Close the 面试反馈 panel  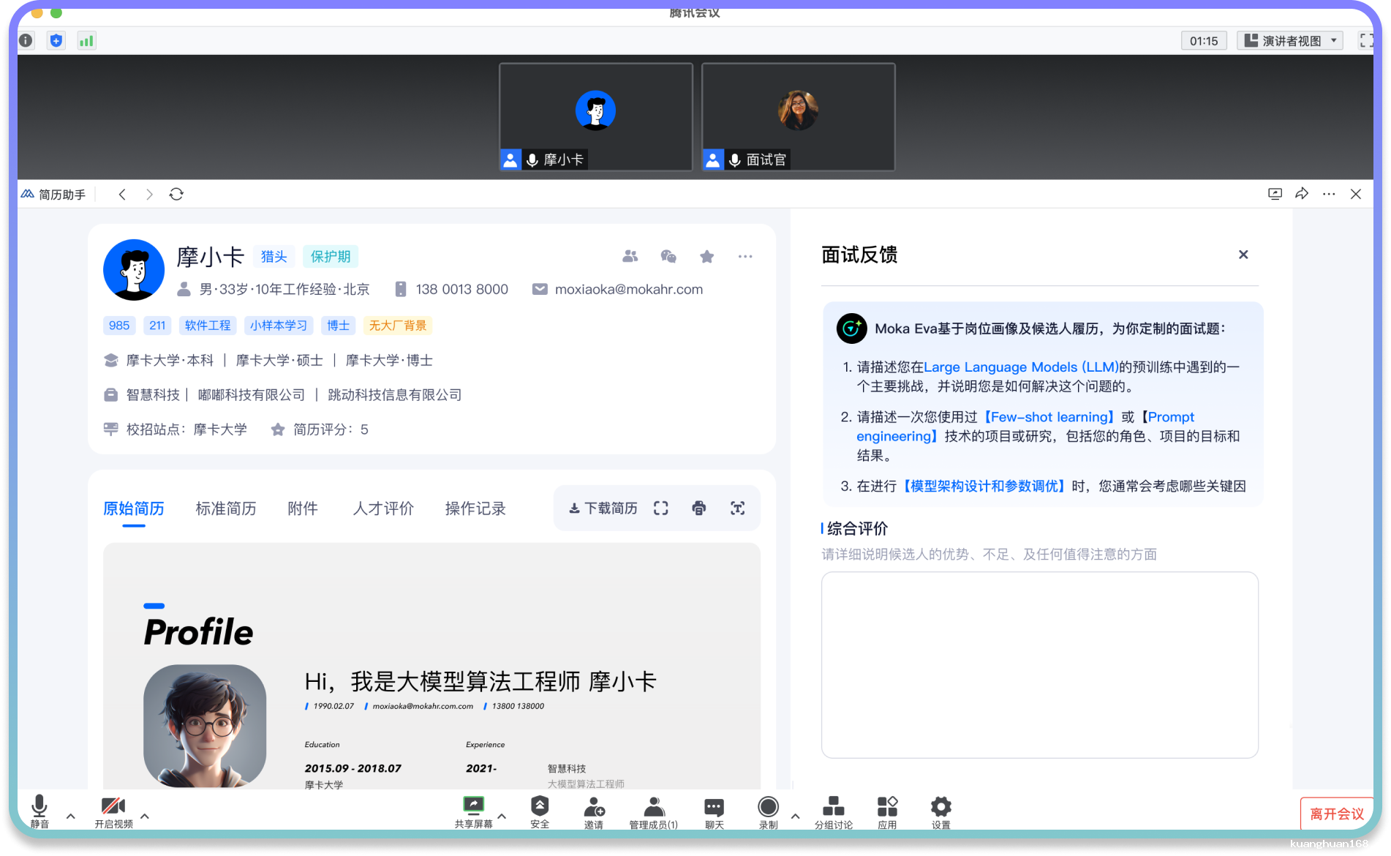(1243, 255)
